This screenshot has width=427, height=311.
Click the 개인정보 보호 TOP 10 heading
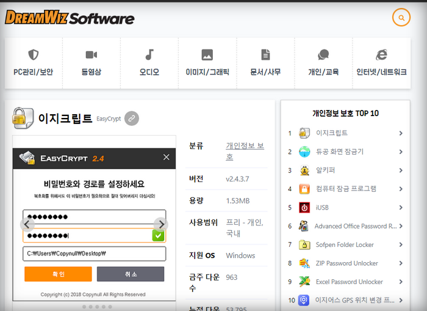(x=345, y=113)
